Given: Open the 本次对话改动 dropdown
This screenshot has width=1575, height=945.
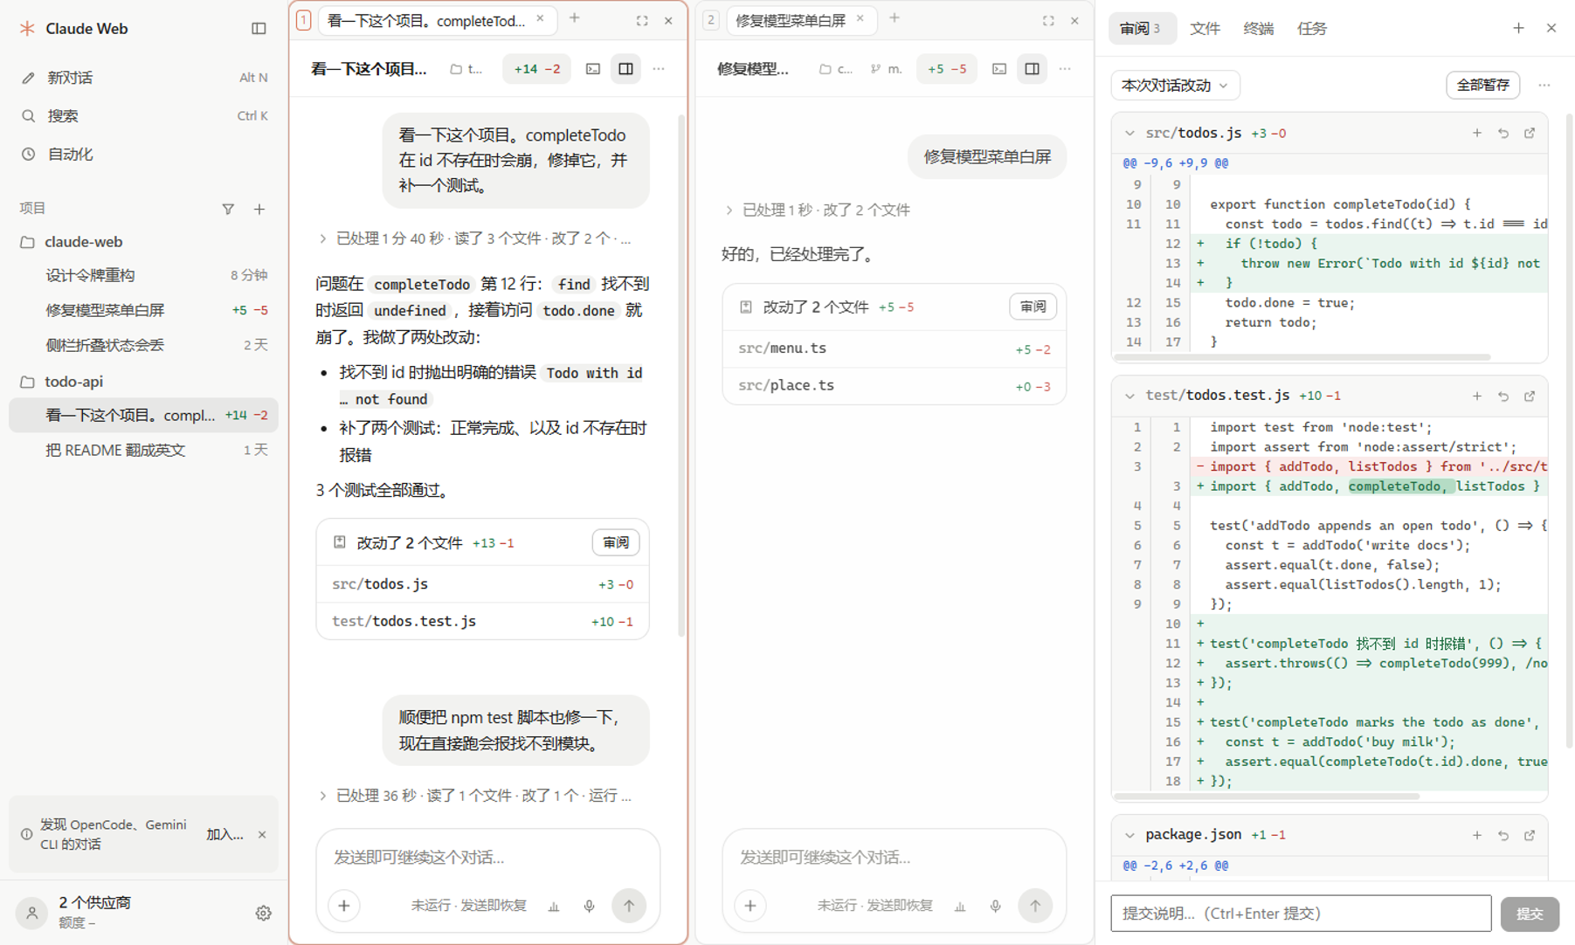Looking at the screenshot, I should point(1175,86).
